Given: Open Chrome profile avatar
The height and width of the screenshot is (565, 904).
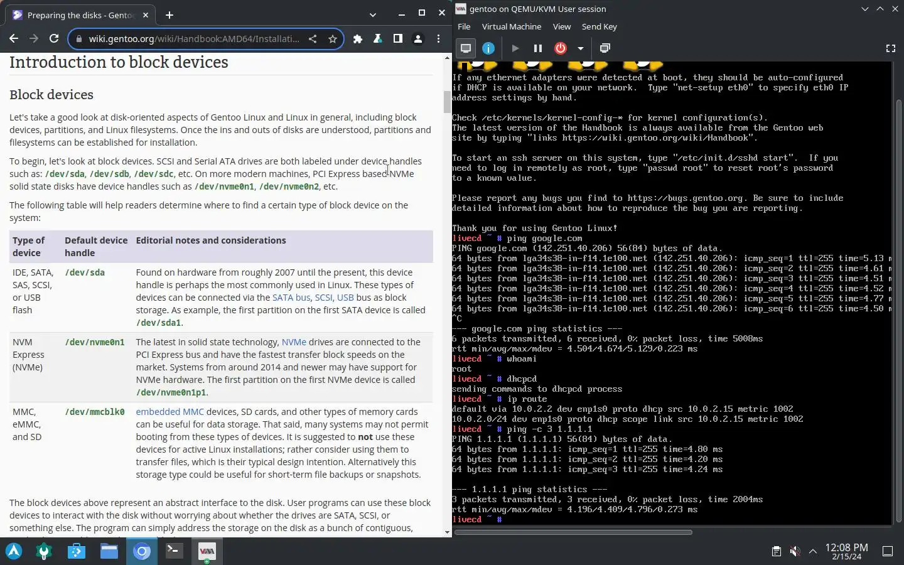Looking at the screenshot, I should coord(418,39).
